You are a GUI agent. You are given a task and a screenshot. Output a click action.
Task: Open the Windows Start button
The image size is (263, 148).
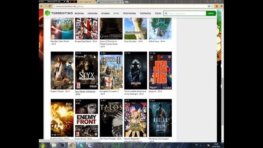pos(43,145)
